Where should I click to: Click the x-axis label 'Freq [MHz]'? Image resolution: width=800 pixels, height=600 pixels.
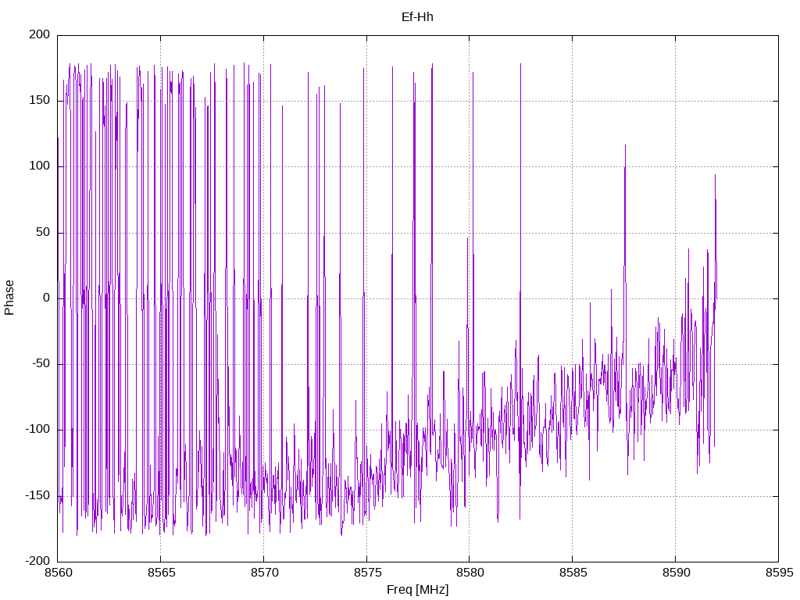coord(417,590)
